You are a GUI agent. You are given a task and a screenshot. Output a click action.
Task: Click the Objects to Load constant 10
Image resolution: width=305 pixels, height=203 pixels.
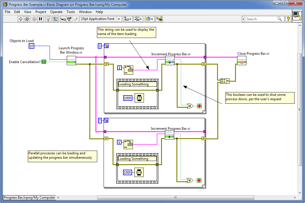[x=31, y=46]
